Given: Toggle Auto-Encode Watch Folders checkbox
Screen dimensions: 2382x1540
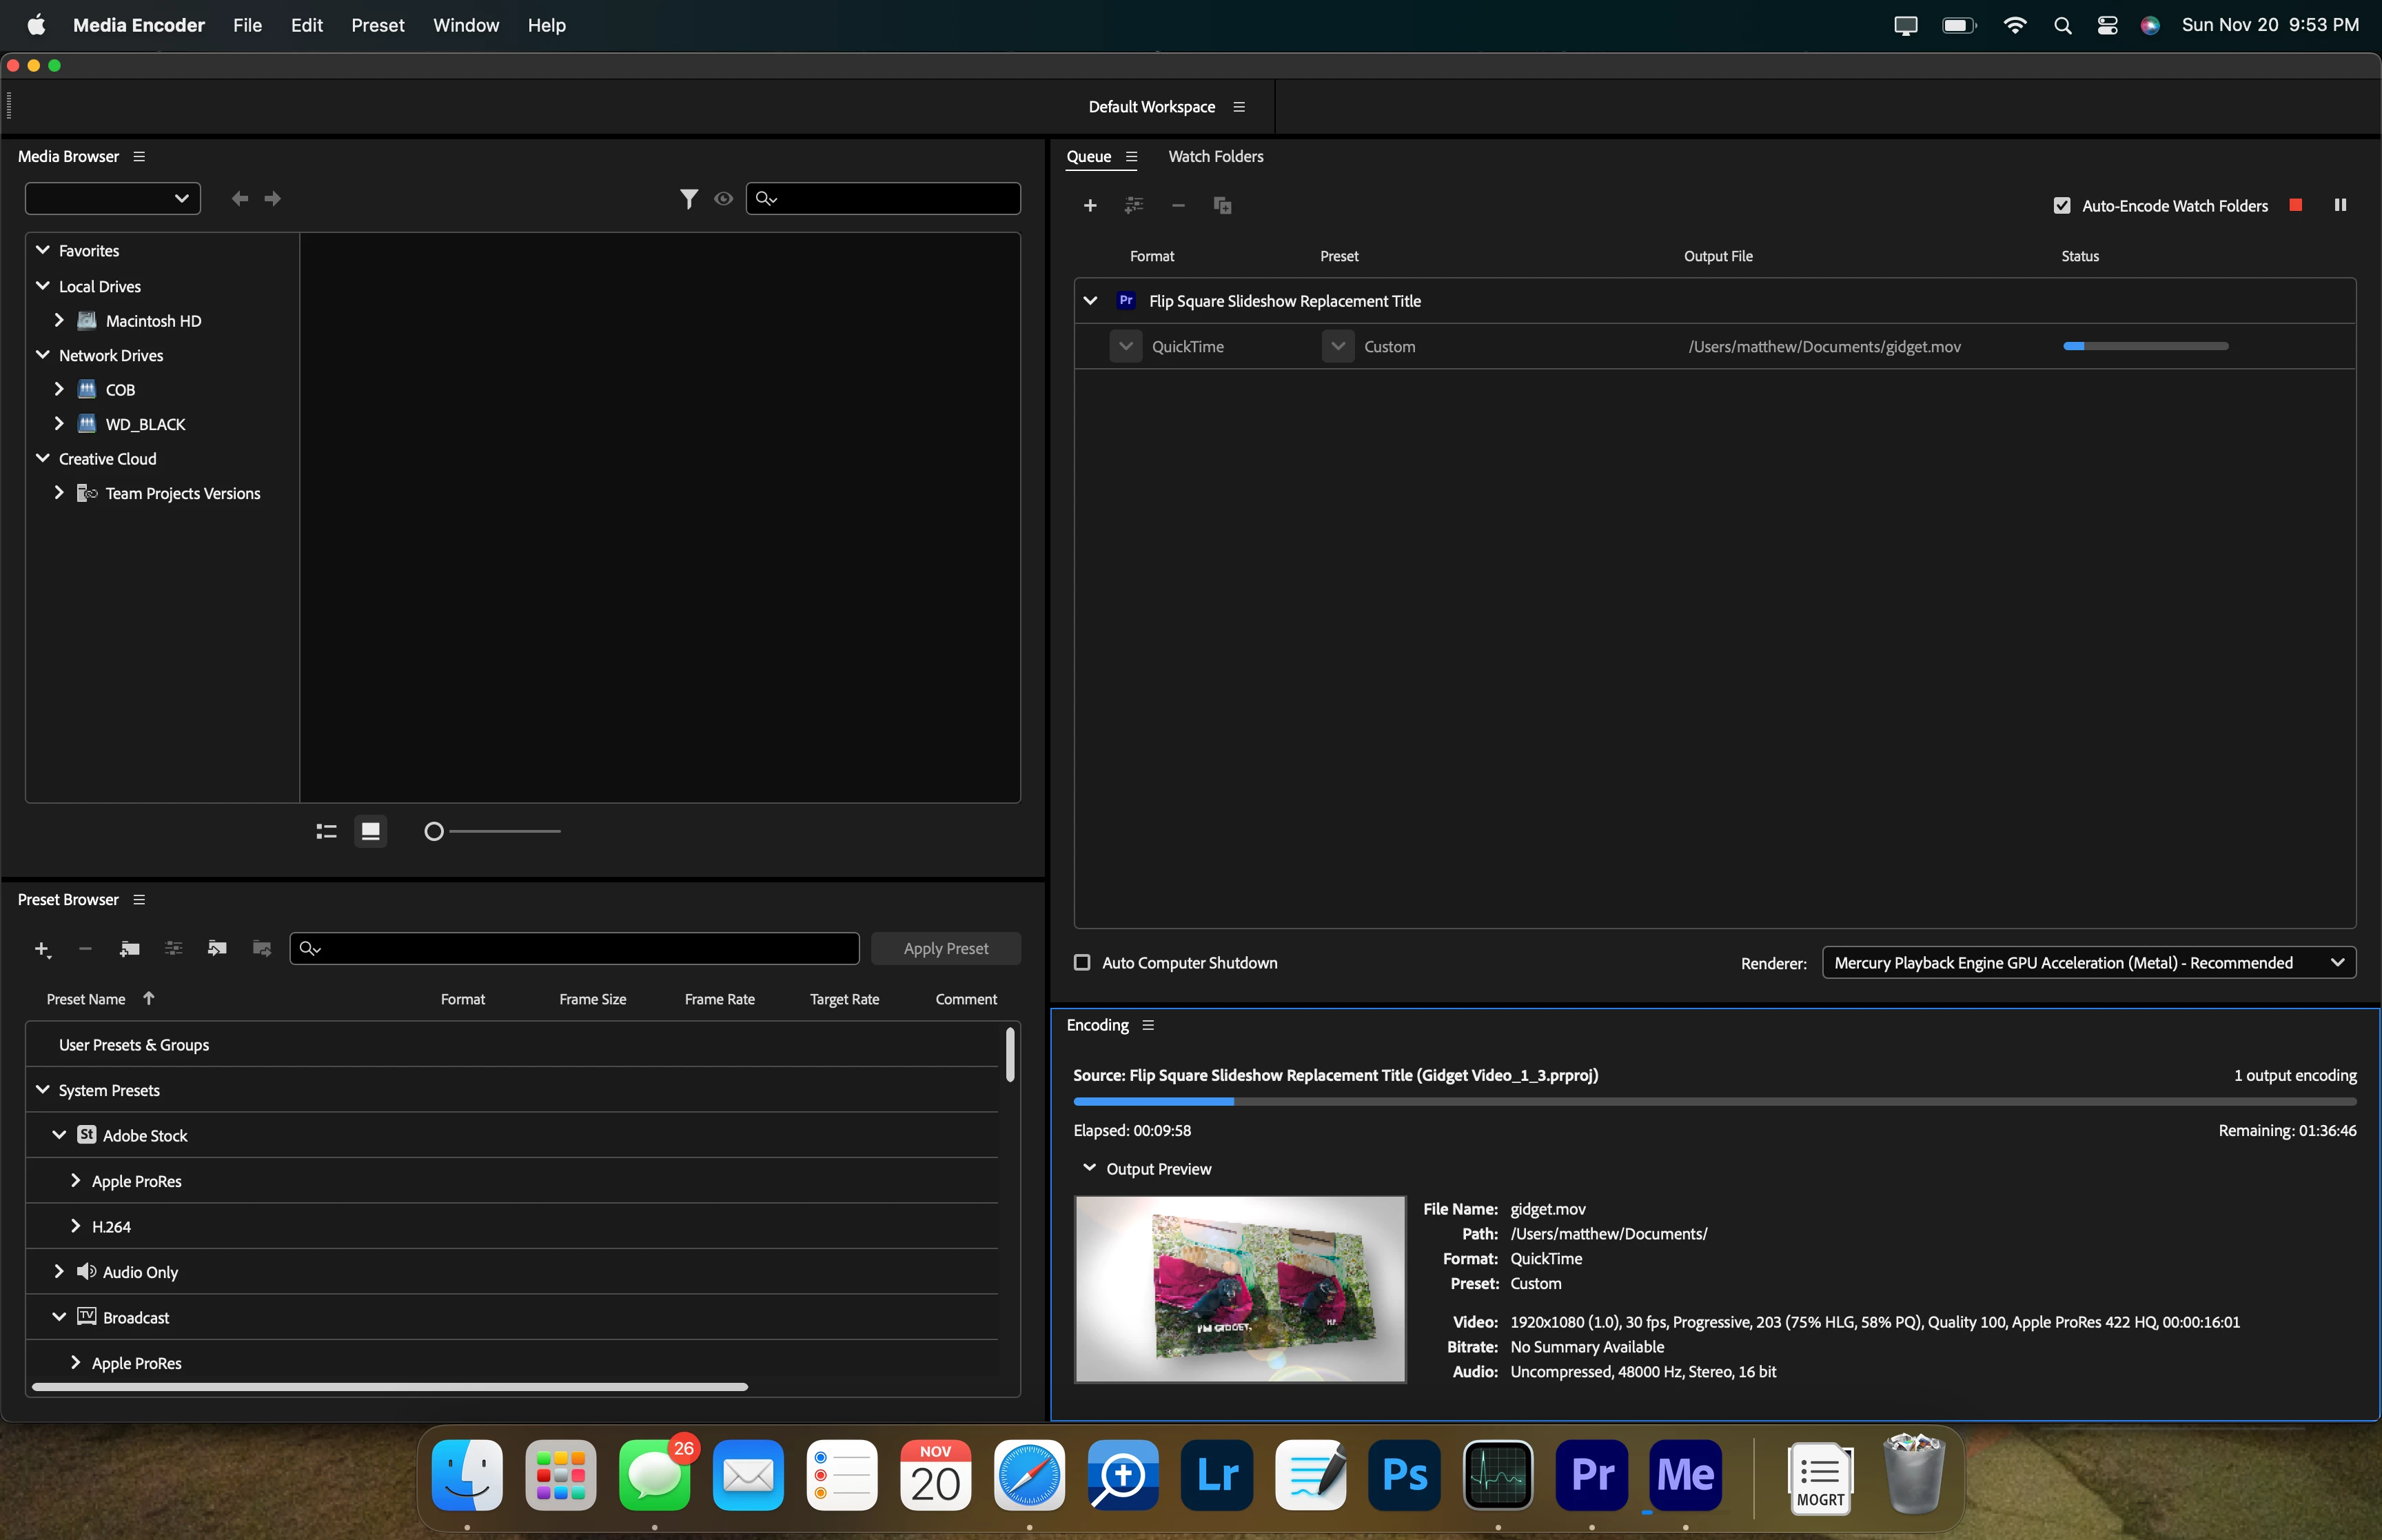Looking at the screenshot, I should [x=2061, y=206].
